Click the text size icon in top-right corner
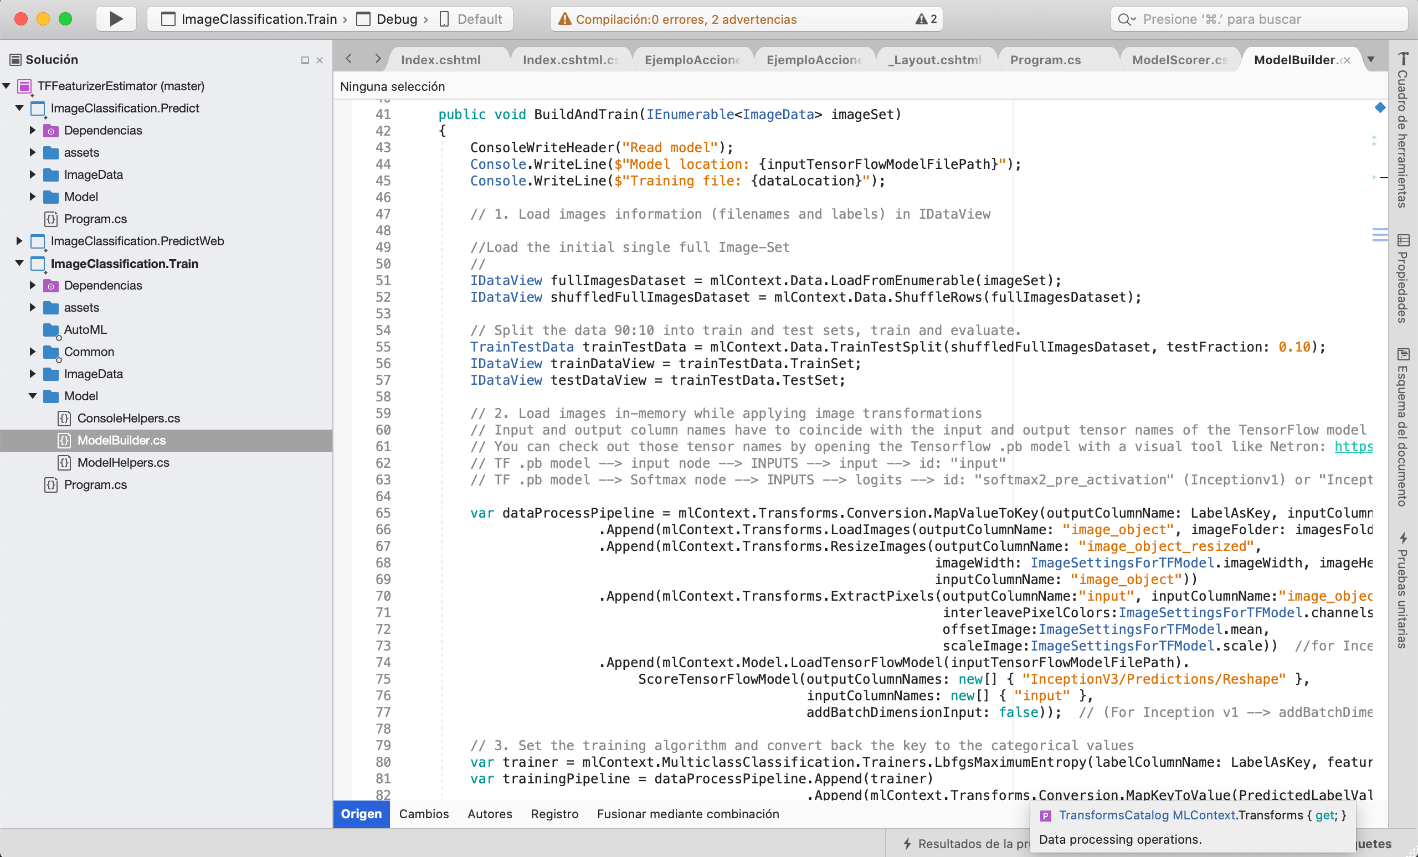Screen dimensions: 1418x857 click(1404, 58)
